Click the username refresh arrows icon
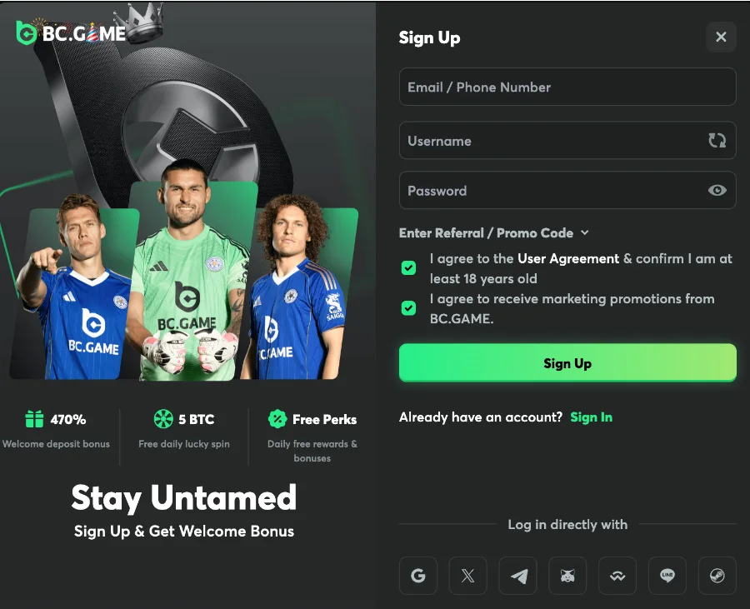This screenshot has width=750, height=609. (717, 141)
